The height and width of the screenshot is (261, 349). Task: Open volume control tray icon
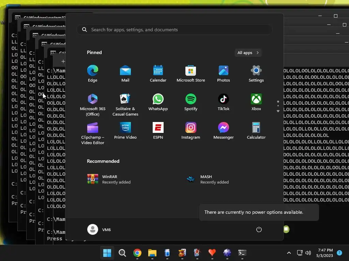(308, 253)
